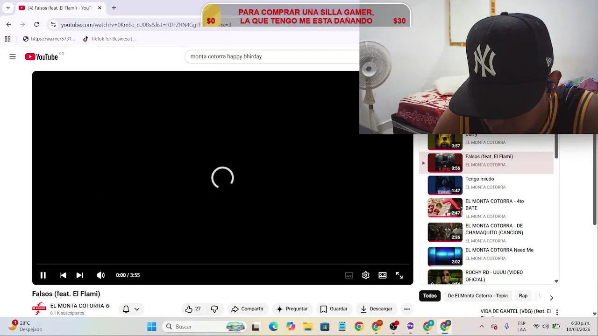The width and height of the screenshot is (598, 336).
Task: Open the Preguntar AI button
Action: [x=292, y=309]
